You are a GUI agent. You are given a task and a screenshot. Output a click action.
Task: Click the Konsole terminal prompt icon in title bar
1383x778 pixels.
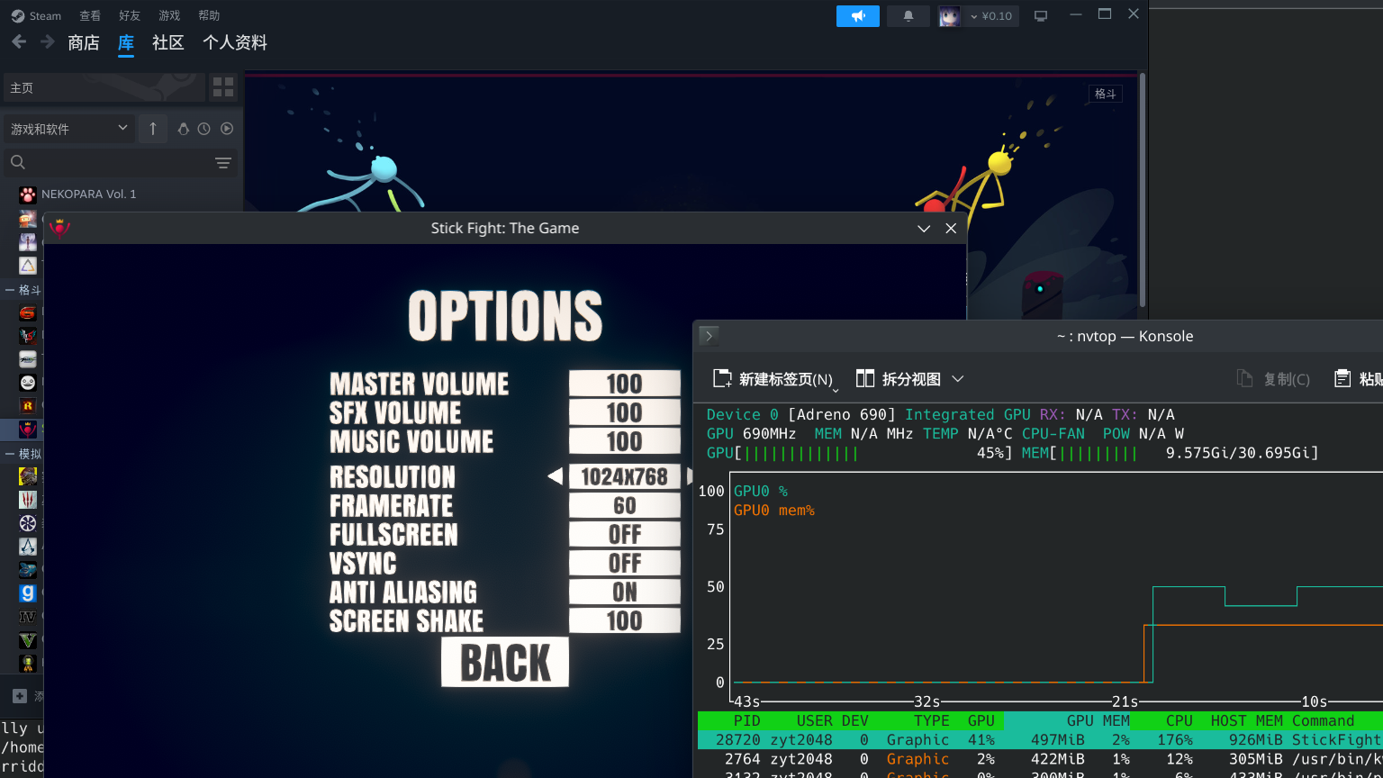tap(710, 336)
